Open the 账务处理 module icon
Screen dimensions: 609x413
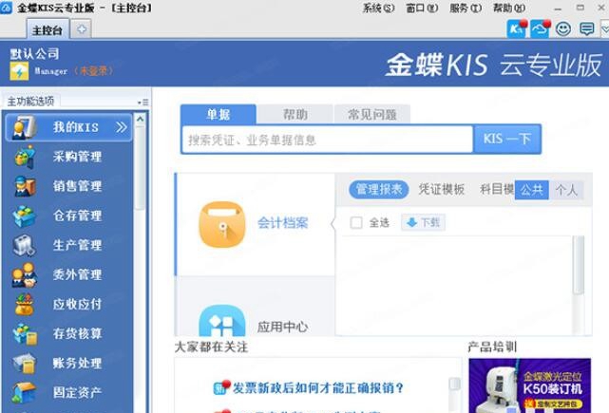click(x=24, y=363)
